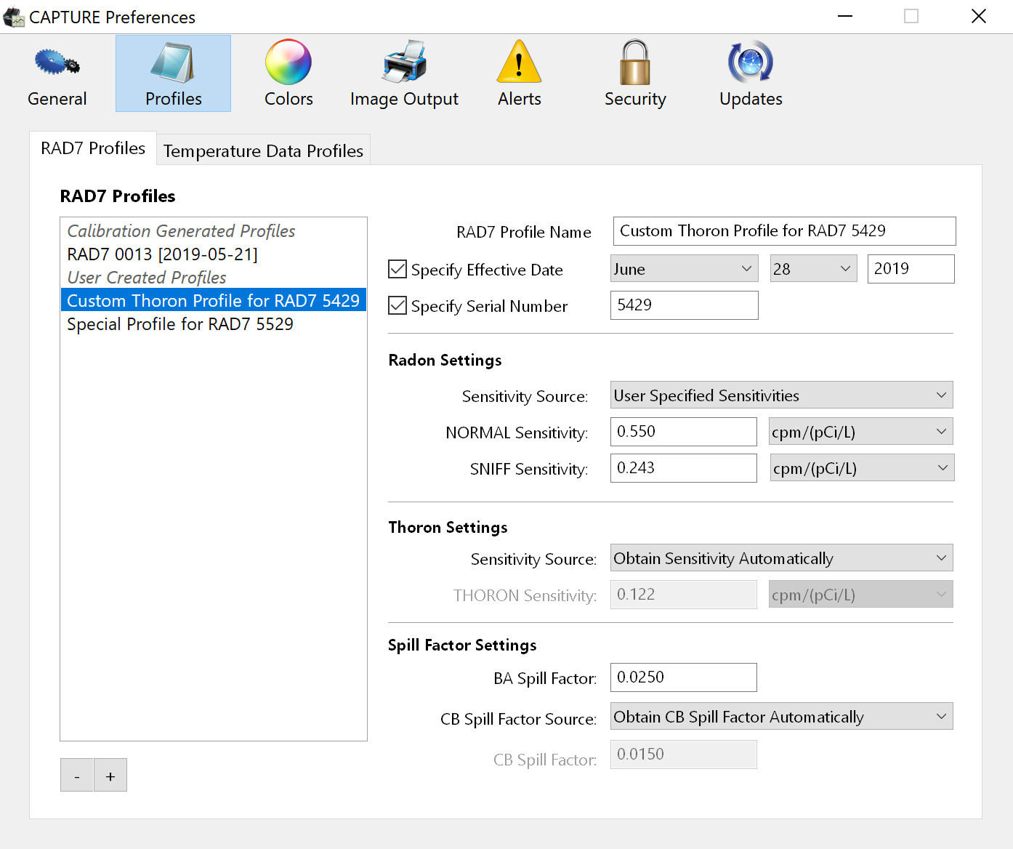Open Thoron Sensitivity Source dropdown

coord(781,558)
